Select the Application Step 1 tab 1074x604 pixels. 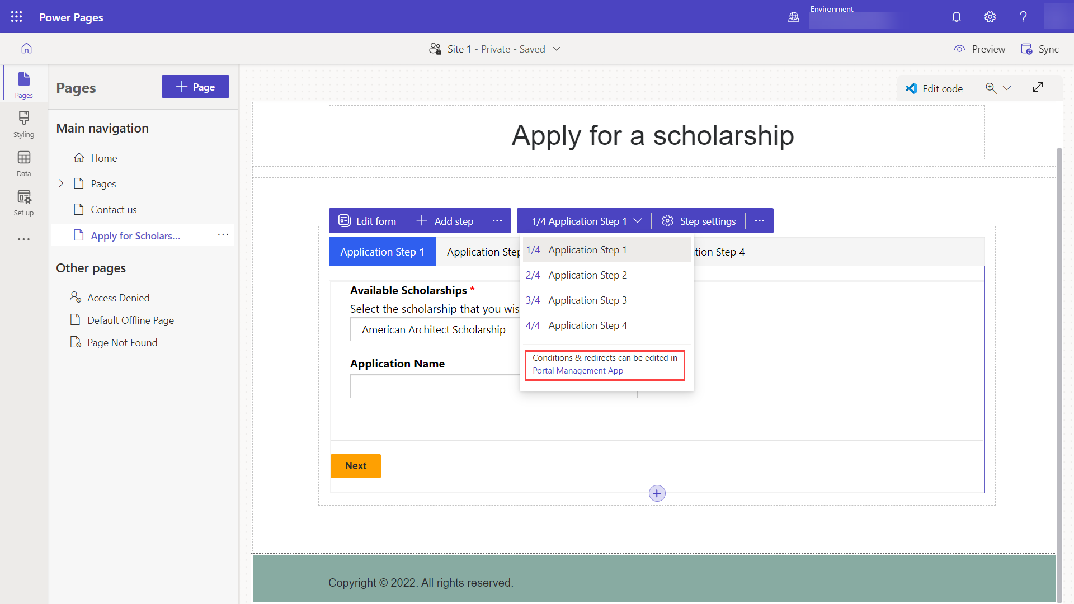point(382,252)
